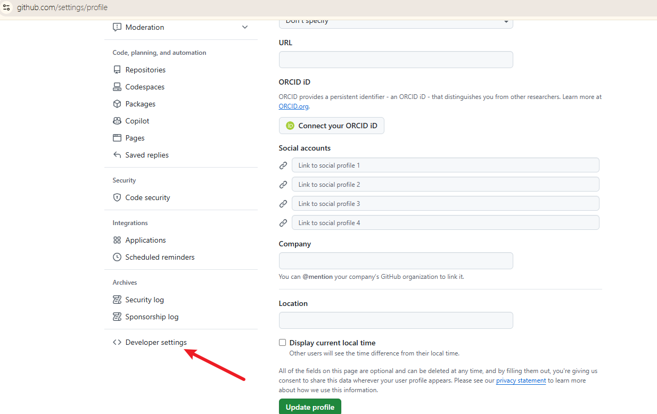Click Link to social profile 2 field

(445, 184)
